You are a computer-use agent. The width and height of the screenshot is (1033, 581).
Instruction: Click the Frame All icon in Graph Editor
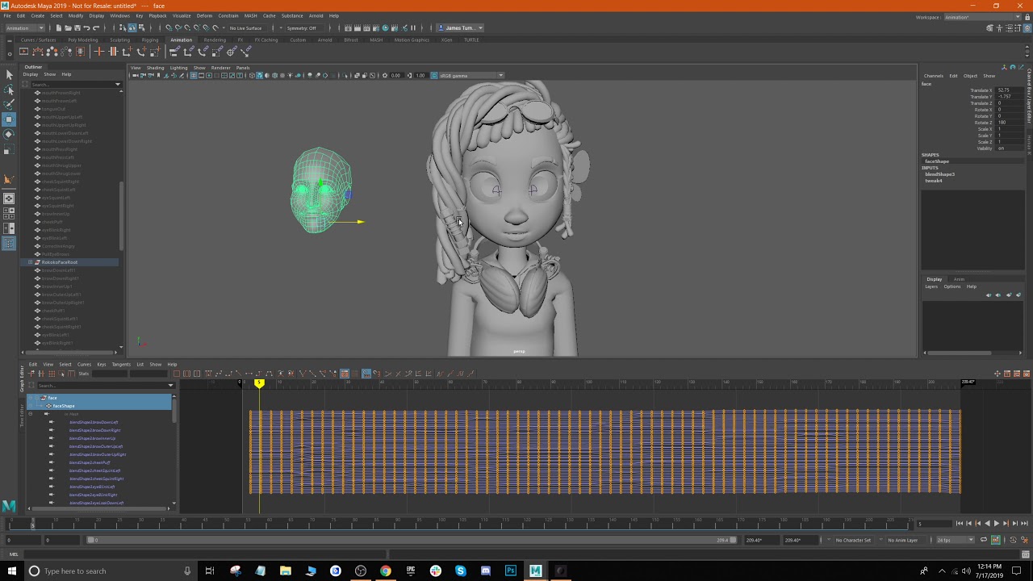pos(177,374)
